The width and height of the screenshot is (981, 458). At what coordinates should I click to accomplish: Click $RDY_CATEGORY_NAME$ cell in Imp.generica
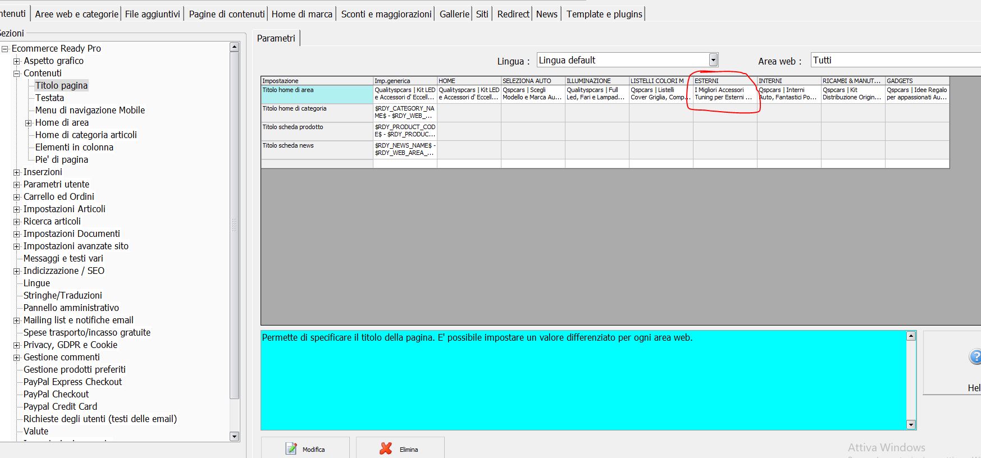tap(405, 113)
